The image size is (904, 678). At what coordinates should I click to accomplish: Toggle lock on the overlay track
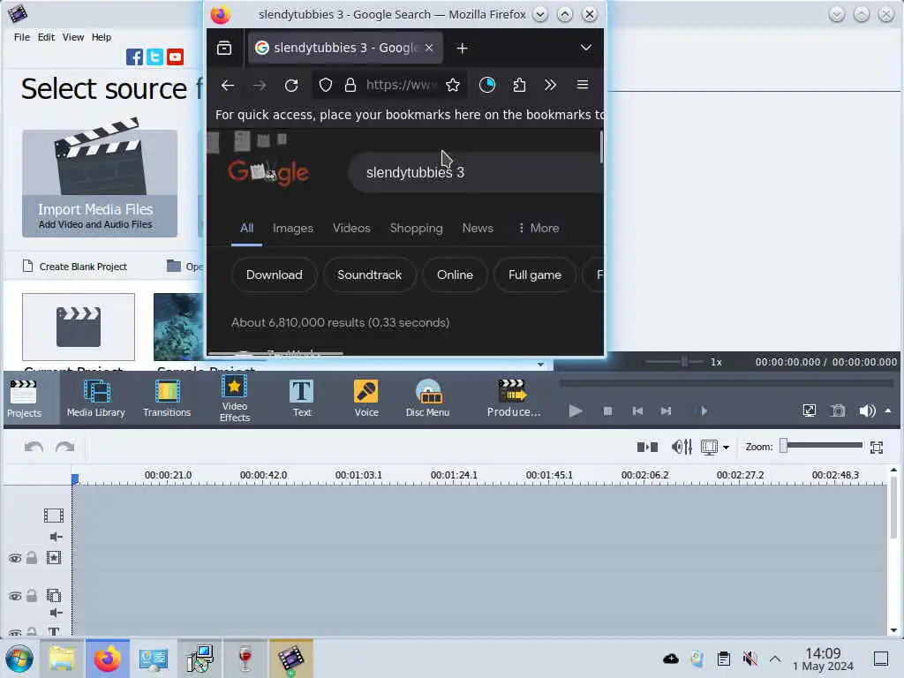[x=32, y=596]
